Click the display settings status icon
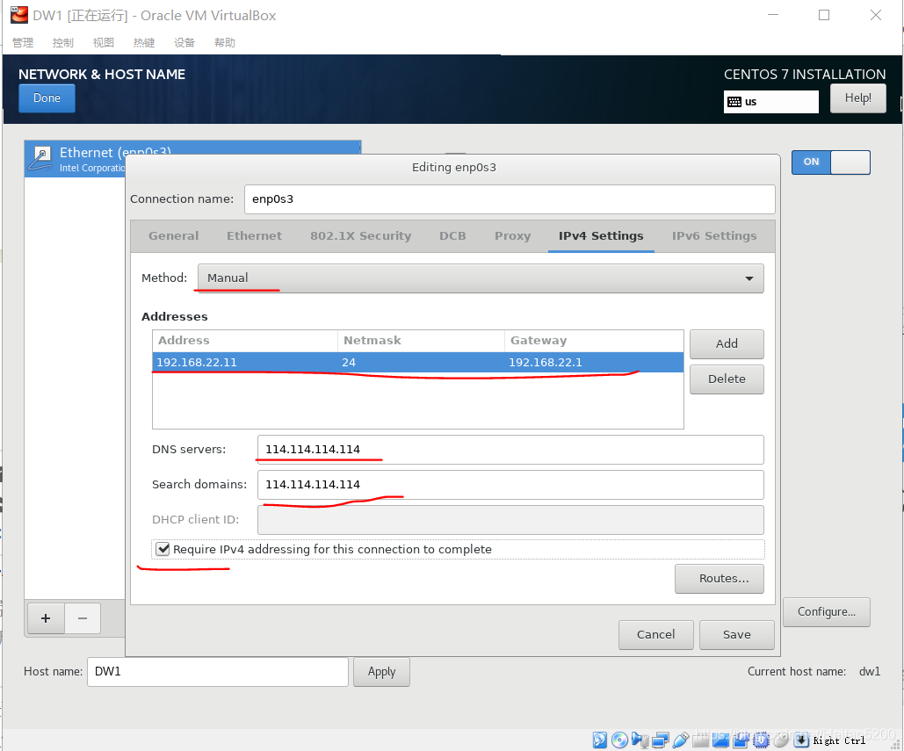Screen dimensions: 904x751 pos(720,740)
